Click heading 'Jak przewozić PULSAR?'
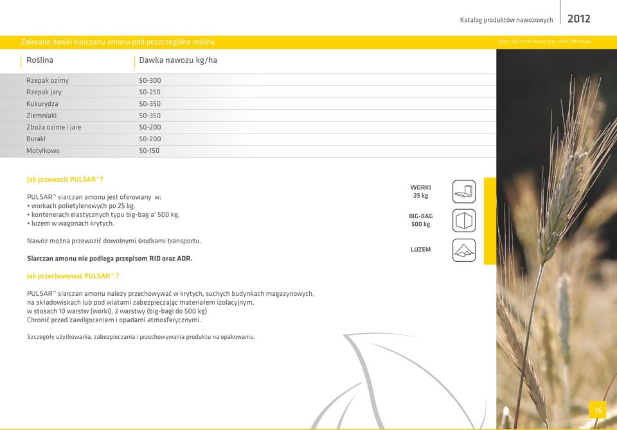 pyautogui.click(x=65, y=180)
